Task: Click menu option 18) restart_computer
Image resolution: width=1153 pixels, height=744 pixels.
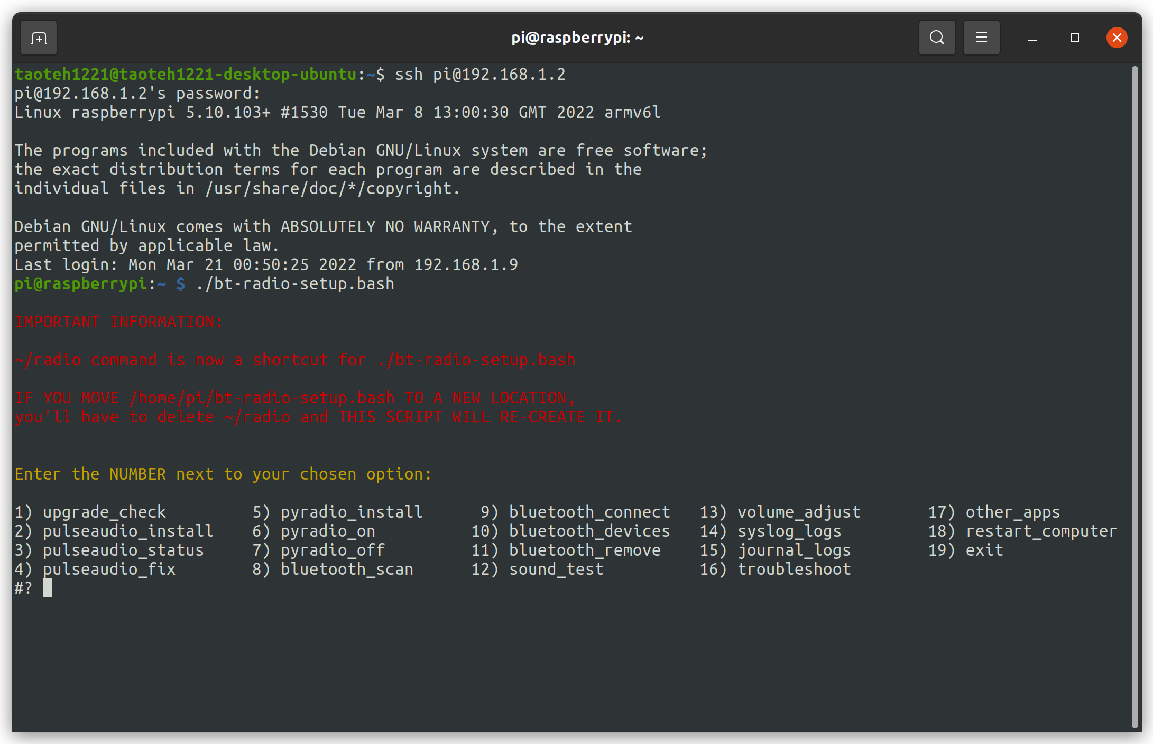Action: tap(1022, 531)
